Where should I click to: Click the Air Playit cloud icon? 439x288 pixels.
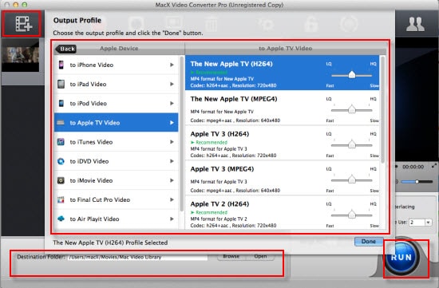tap(61, 219)
